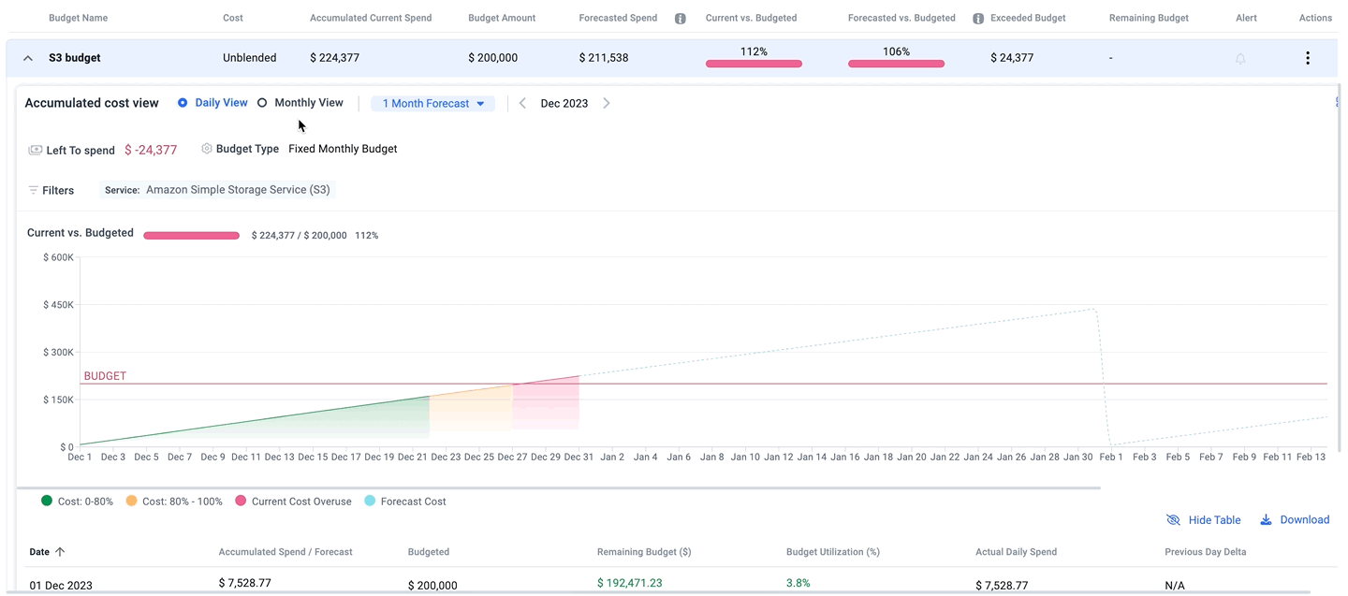Click the Forecasted vs. Budgeted info icon

click(978, 18)
